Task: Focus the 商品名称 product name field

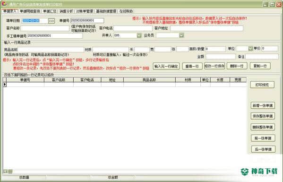Action: (x=51, y=50)
